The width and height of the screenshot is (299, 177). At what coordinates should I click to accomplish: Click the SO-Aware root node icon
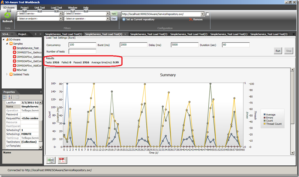pos(7,39)
